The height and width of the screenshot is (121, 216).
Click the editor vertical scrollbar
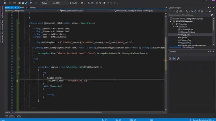coord(166,53)
